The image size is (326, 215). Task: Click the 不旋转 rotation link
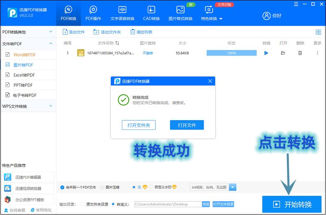[148, 53]
